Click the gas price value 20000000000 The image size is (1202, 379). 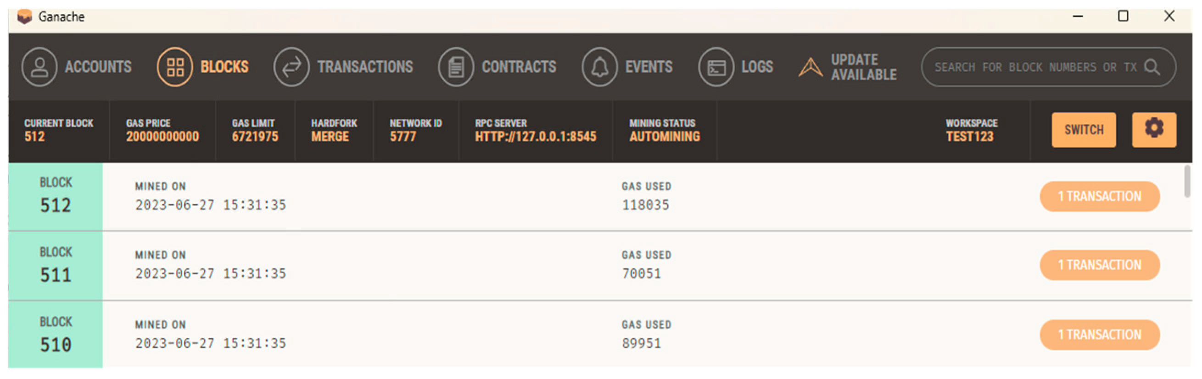point(162,136)
